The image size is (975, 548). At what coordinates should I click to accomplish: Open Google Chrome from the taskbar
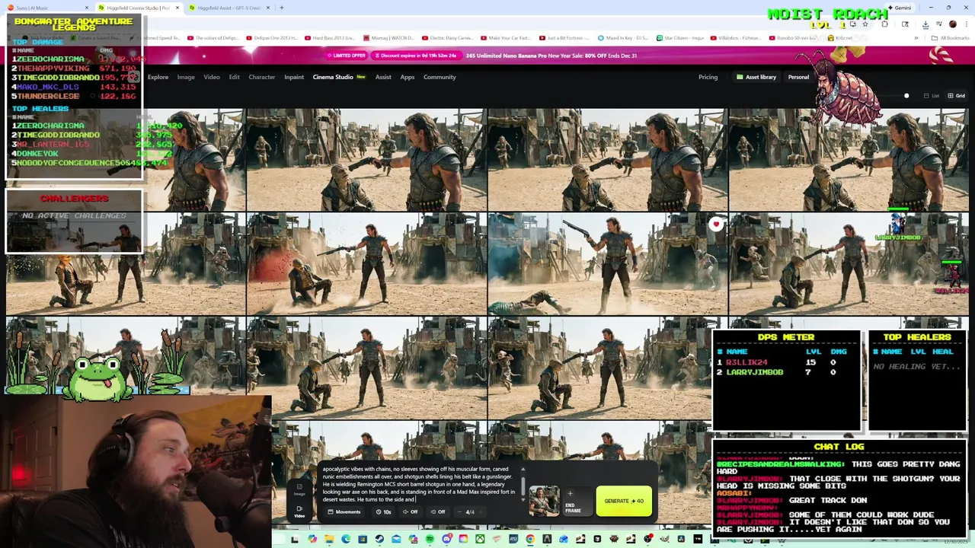coord(530,540)
